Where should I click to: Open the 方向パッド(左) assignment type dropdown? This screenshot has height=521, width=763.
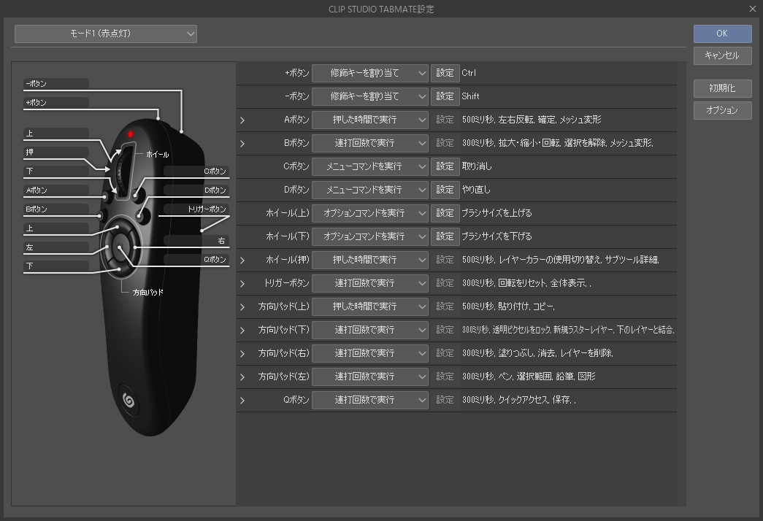click(x=370, y=377)
